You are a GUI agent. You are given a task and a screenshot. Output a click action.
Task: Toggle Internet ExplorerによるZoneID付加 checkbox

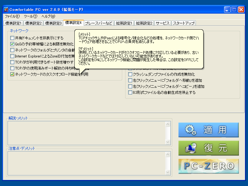click(x=12, y=56)
